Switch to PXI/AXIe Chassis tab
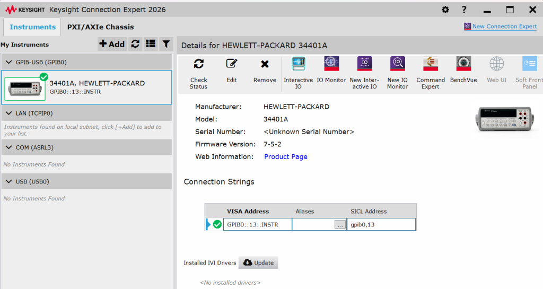Image resolution: width=543 pixels, height=289 pixels. [x=100, y=27]
